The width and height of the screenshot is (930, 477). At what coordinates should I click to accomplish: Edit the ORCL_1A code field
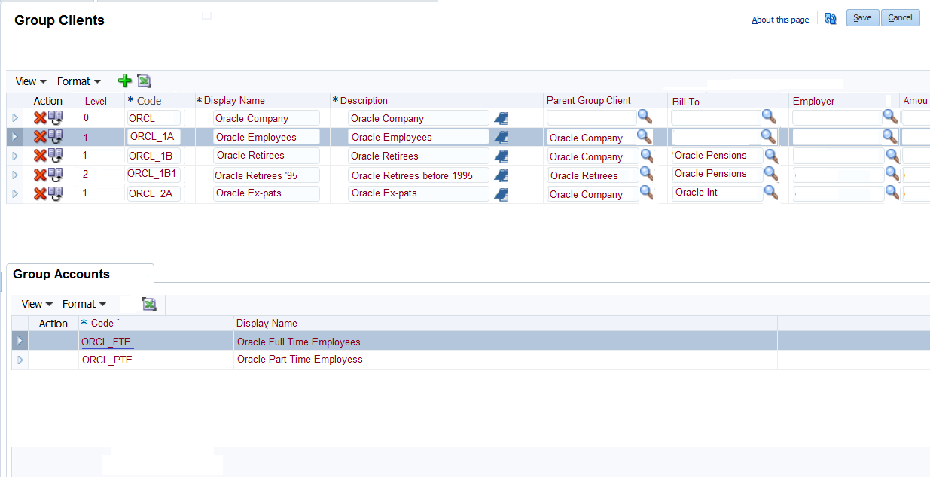[x=154, y=136]
